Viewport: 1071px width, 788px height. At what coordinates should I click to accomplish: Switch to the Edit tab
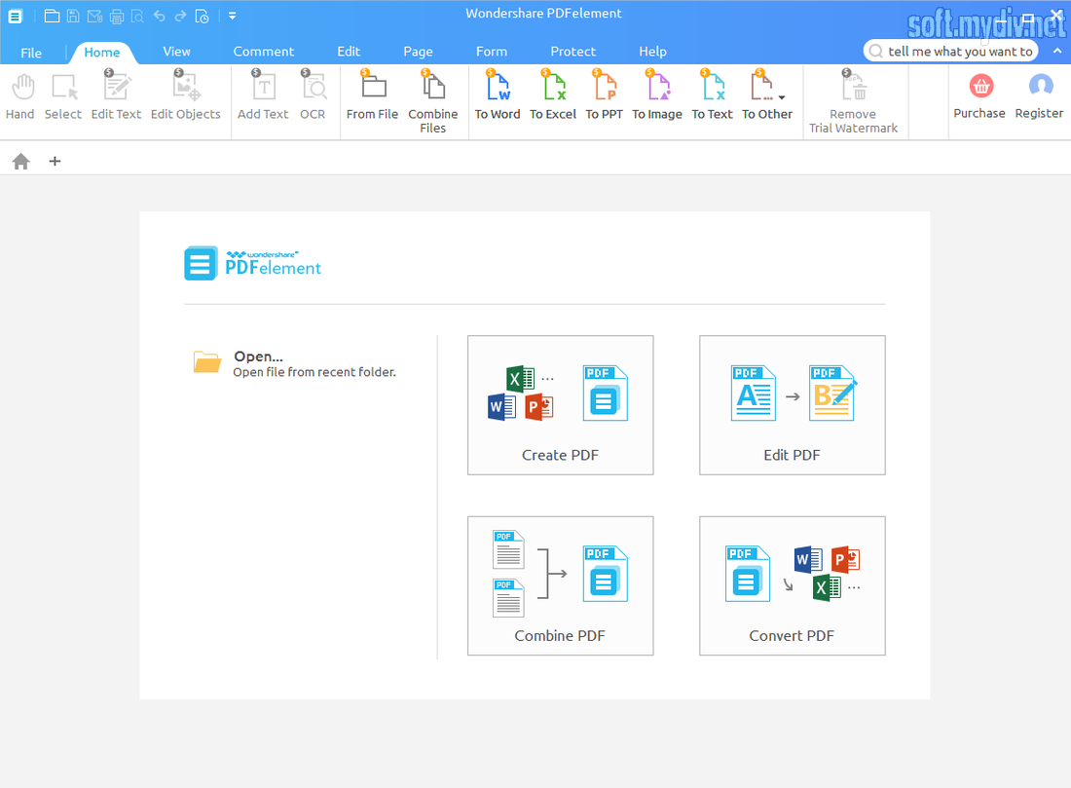349,52
